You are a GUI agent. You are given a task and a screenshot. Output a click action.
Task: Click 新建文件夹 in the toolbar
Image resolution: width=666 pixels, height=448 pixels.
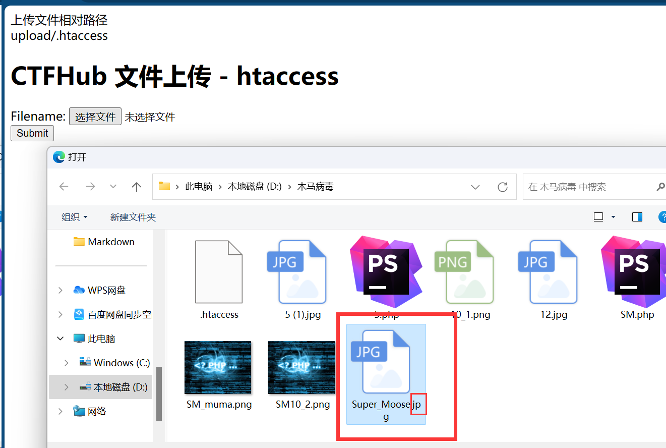(x=133, y=217)
